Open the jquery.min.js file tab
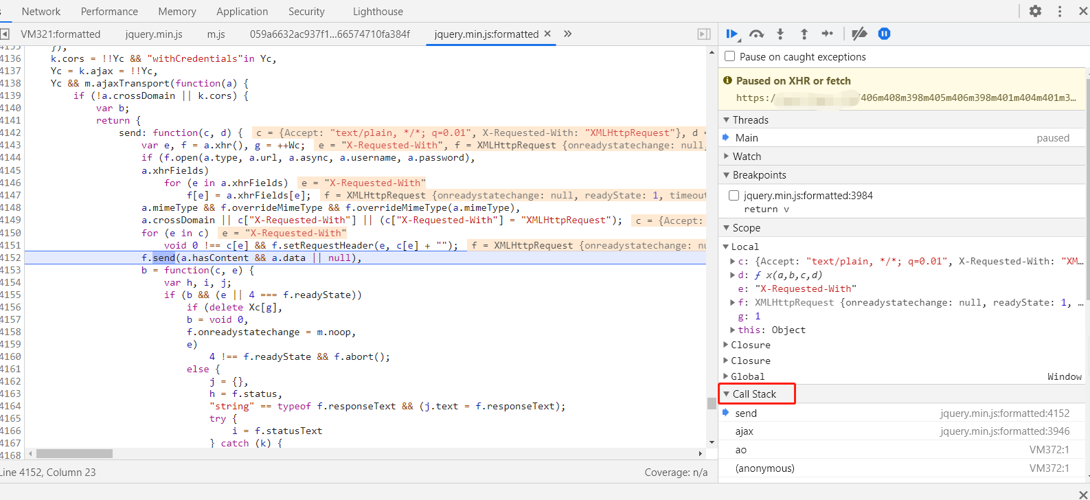Screen dimensions: 1090x500 [154, 34]
